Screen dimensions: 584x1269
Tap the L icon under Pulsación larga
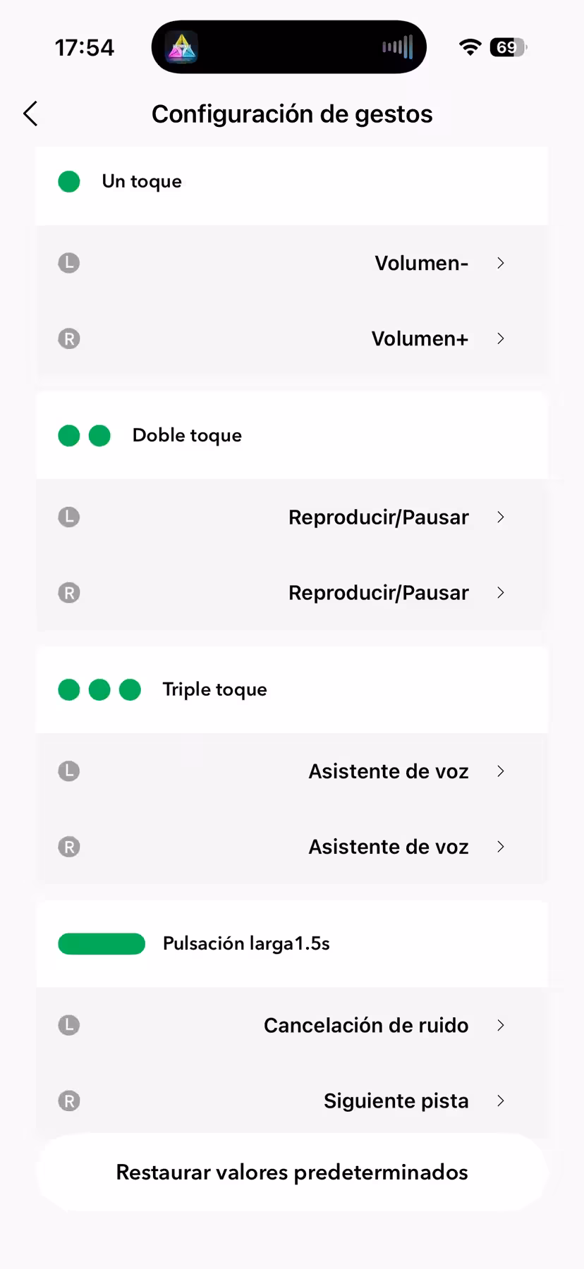68,1025
